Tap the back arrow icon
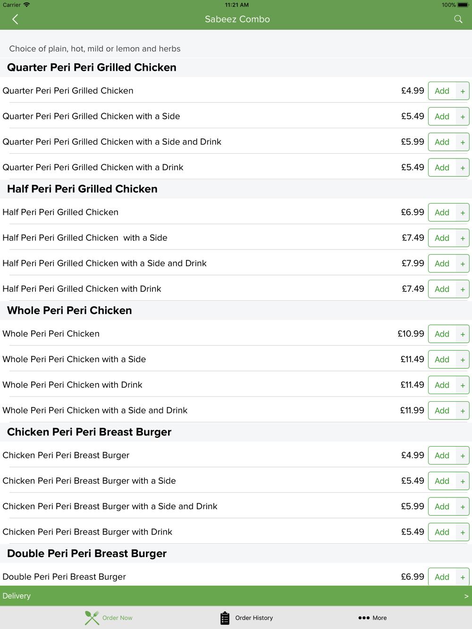472x629 pixels. click(15, 19)
